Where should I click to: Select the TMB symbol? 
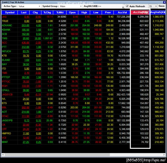(x=4, y=73)
